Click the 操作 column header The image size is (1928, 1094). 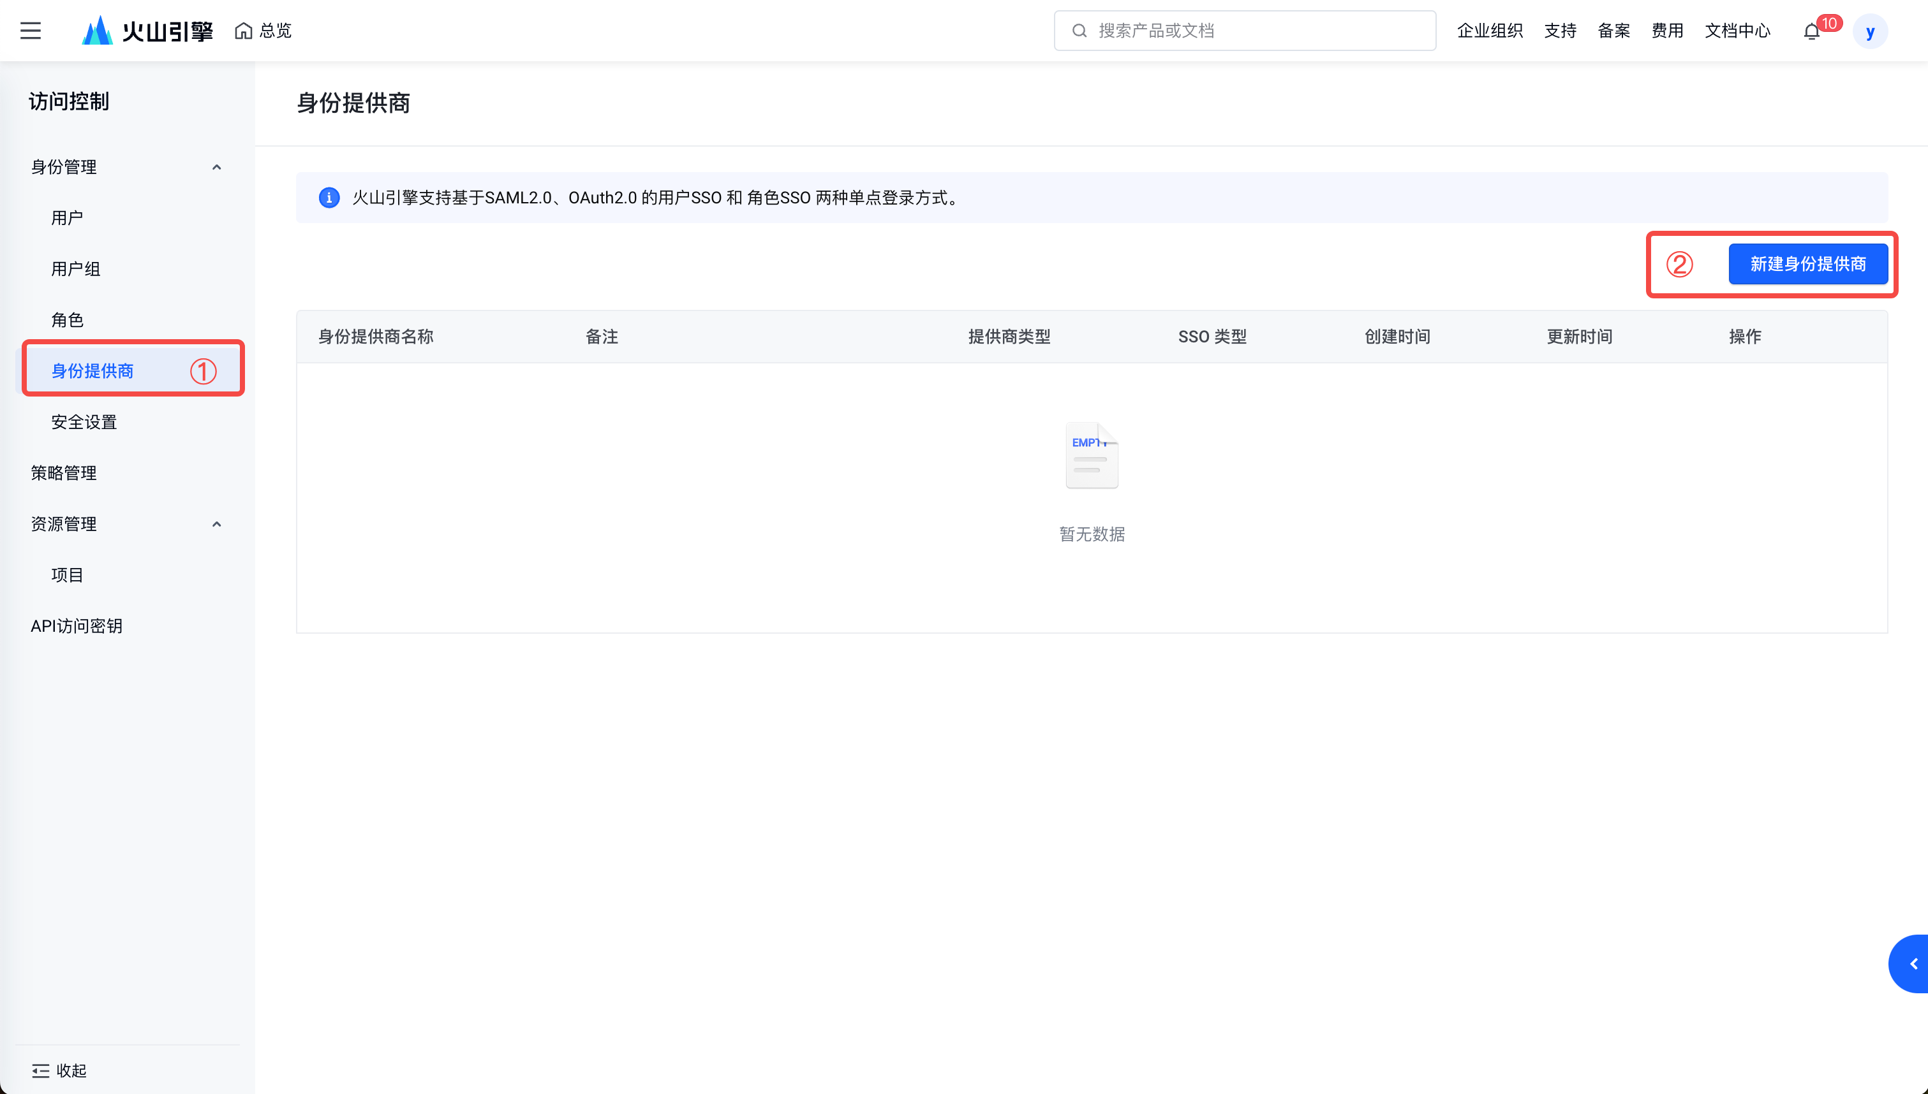[1746, 337]
